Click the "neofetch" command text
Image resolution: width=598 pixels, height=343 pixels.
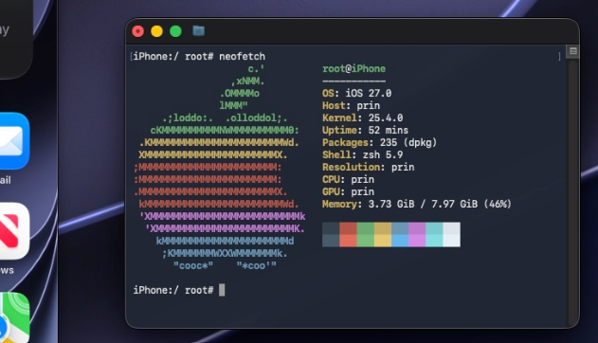coord(243,57)
